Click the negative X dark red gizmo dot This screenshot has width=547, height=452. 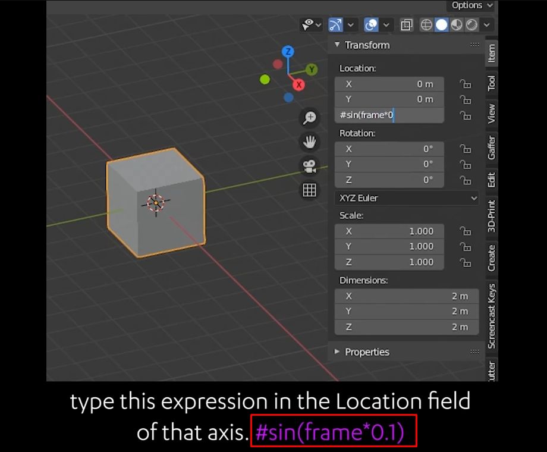pos(278,64)
